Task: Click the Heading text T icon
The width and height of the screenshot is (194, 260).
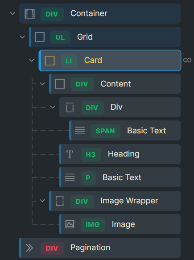Action: tap(70, 154)
